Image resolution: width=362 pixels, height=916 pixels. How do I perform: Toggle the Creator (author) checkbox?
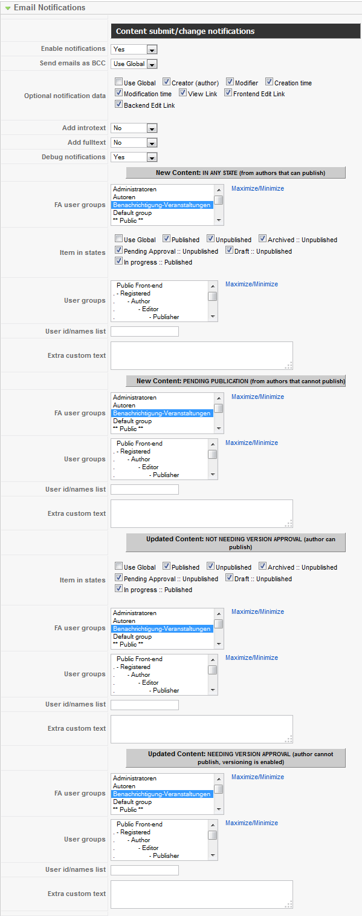point(167,82)
